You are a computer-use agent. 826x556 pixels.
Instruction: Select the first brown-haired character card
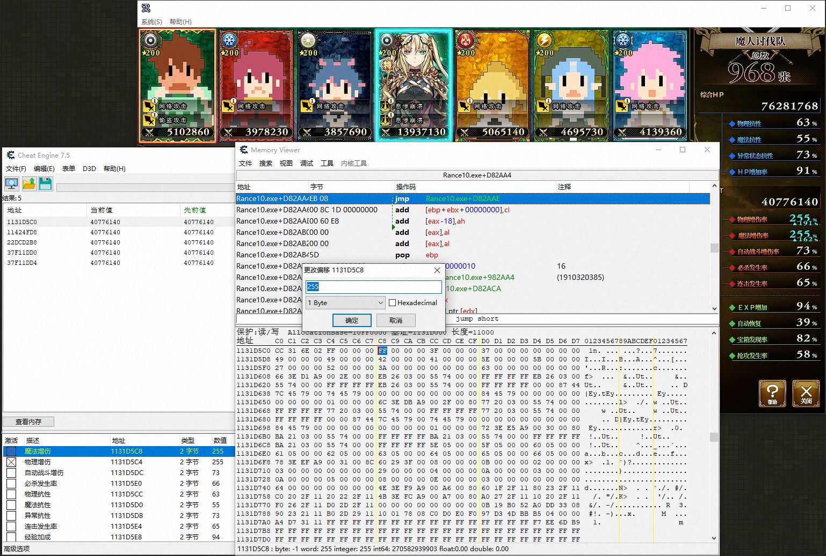[178, 86]
